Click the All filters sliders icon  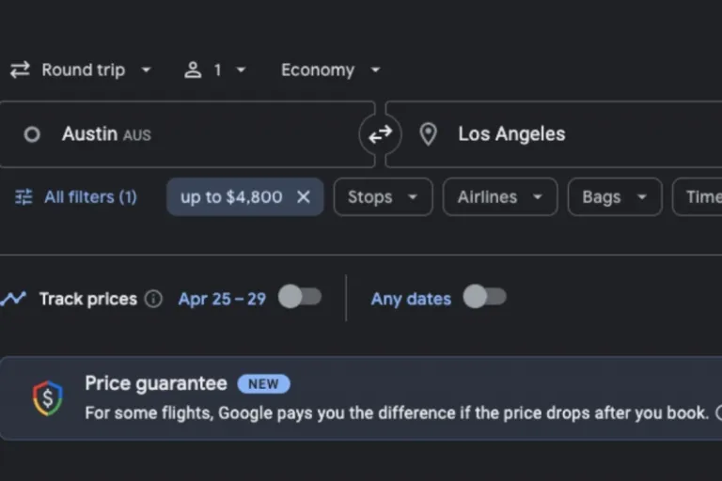24,197
